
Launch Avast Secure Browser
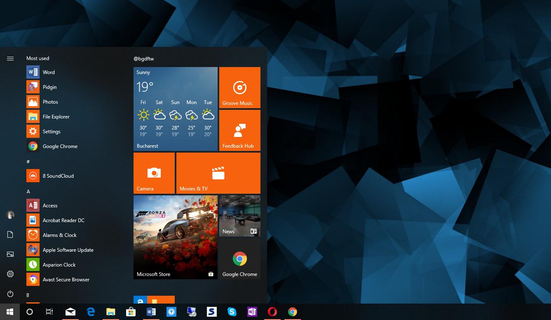tap(74, 280)
